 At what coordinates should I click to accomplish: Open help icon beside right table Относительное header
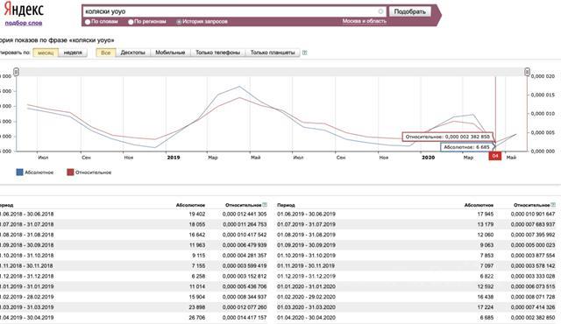(553, 205)
